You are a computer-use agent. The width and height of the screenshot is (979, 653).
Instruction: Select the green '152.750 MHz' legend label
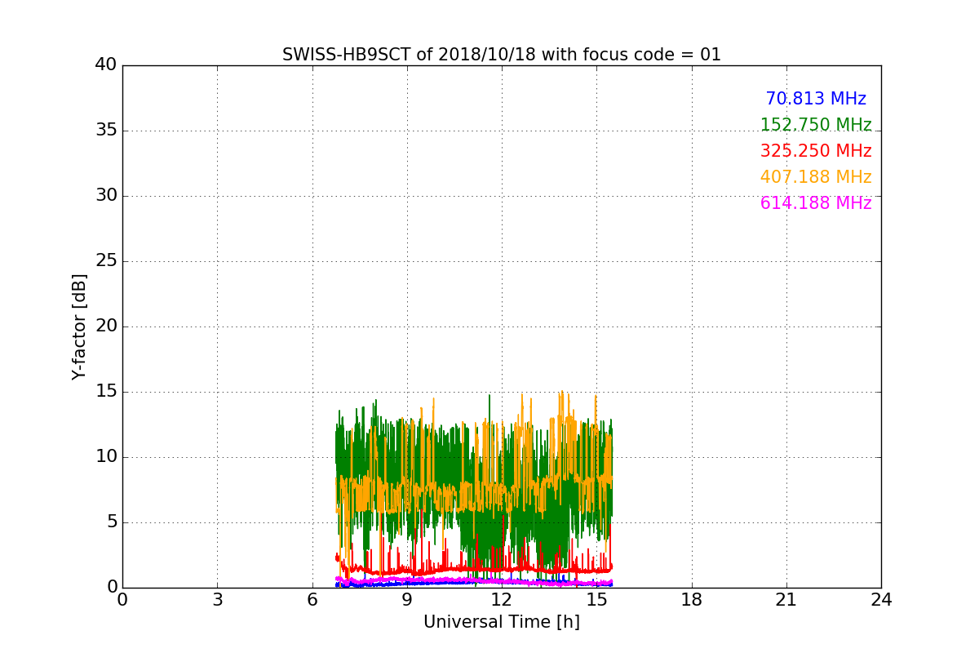point(816,125)
